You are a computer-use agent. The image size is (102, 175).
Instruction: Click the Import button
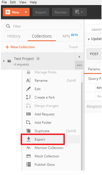(x=41, y=12)
